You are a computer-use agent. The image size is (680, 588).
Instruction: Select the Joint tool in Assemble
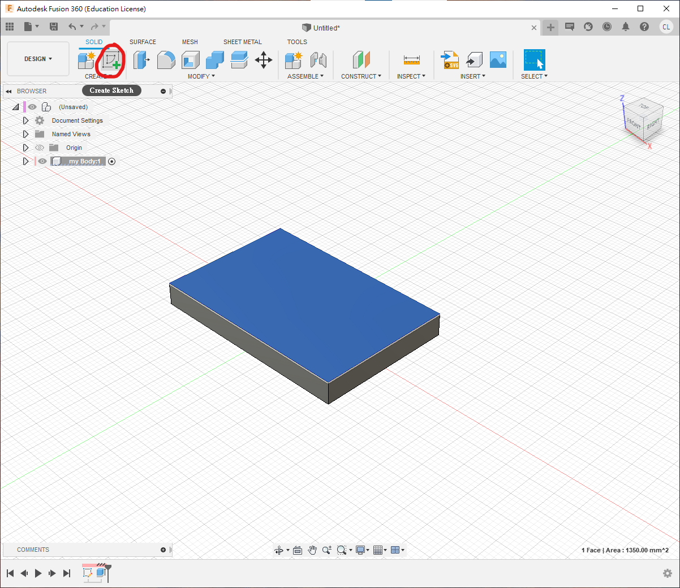pyautogui.click(x=319, y=60)
